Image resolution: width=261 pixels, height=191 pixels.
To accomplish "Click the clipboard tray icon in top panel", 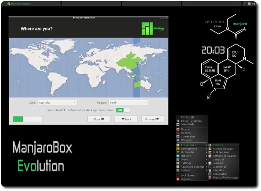I will (249, 4).
